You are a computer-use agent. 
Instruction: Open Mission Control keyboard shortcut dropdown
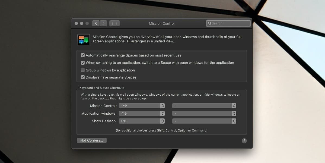(142, 106)
